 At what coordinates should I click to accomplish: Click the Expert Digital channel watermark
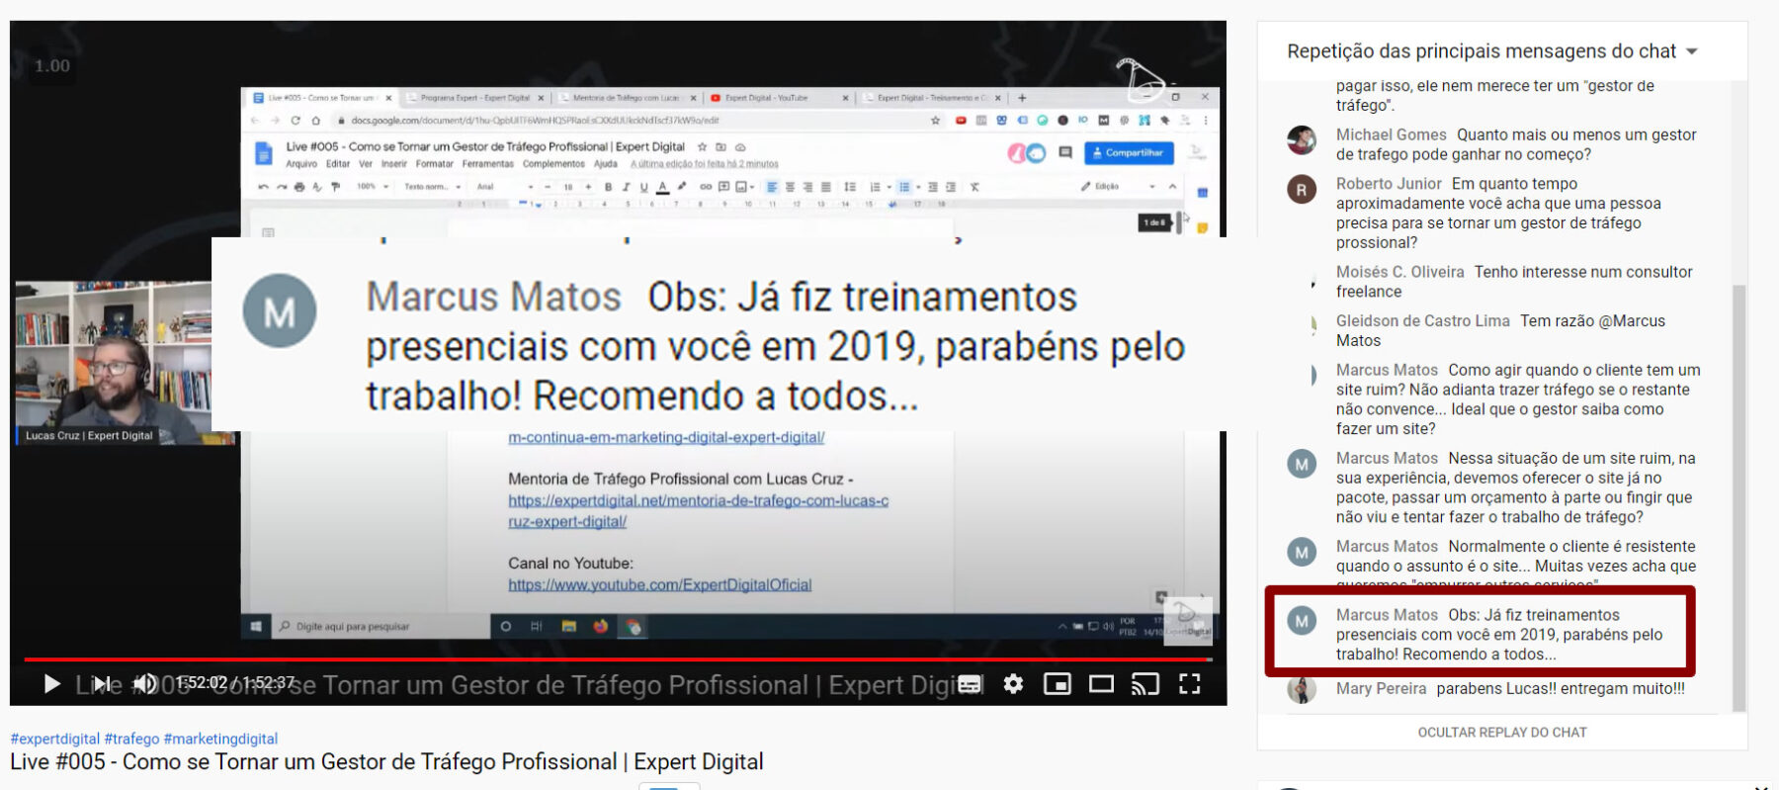(x=1188, y=621)
